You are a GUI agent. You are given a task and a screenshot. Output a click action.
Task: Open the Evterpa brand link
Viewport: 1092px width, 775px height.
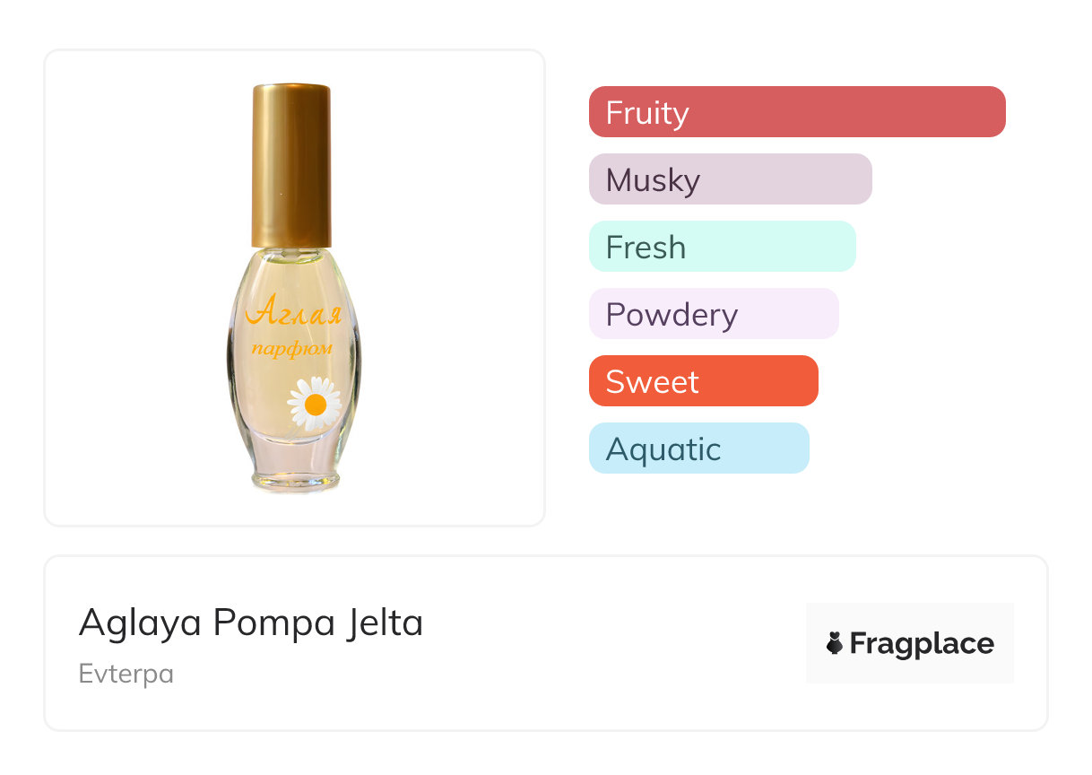tap(126, 674)
